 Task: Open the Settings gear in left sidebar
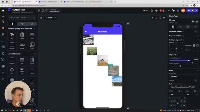tap(3, 79)
